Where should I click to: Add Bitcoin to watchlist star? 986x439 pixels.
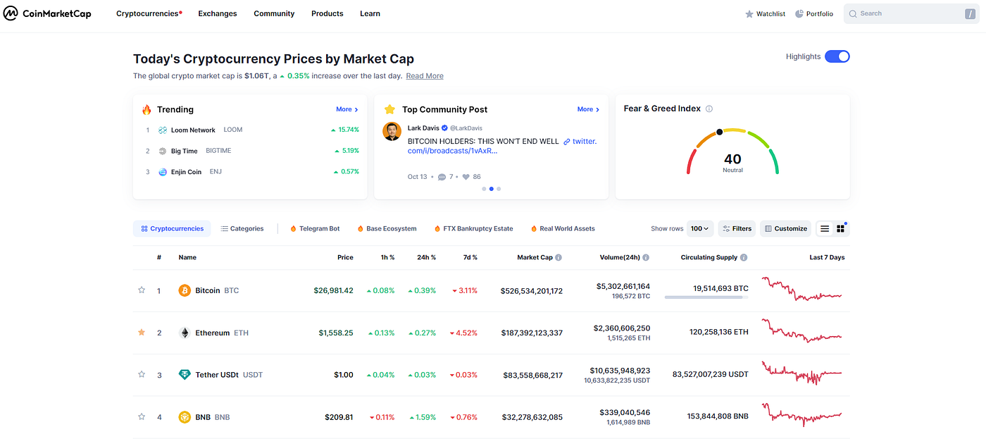(142, 290)
